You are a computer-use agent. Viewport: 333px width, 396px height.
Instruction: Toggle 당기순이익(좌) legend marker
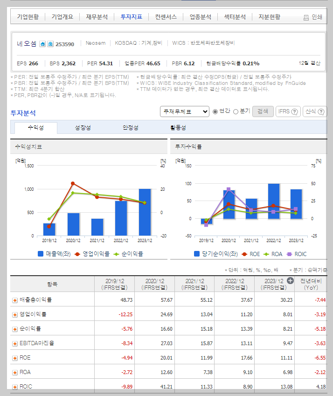197,254
